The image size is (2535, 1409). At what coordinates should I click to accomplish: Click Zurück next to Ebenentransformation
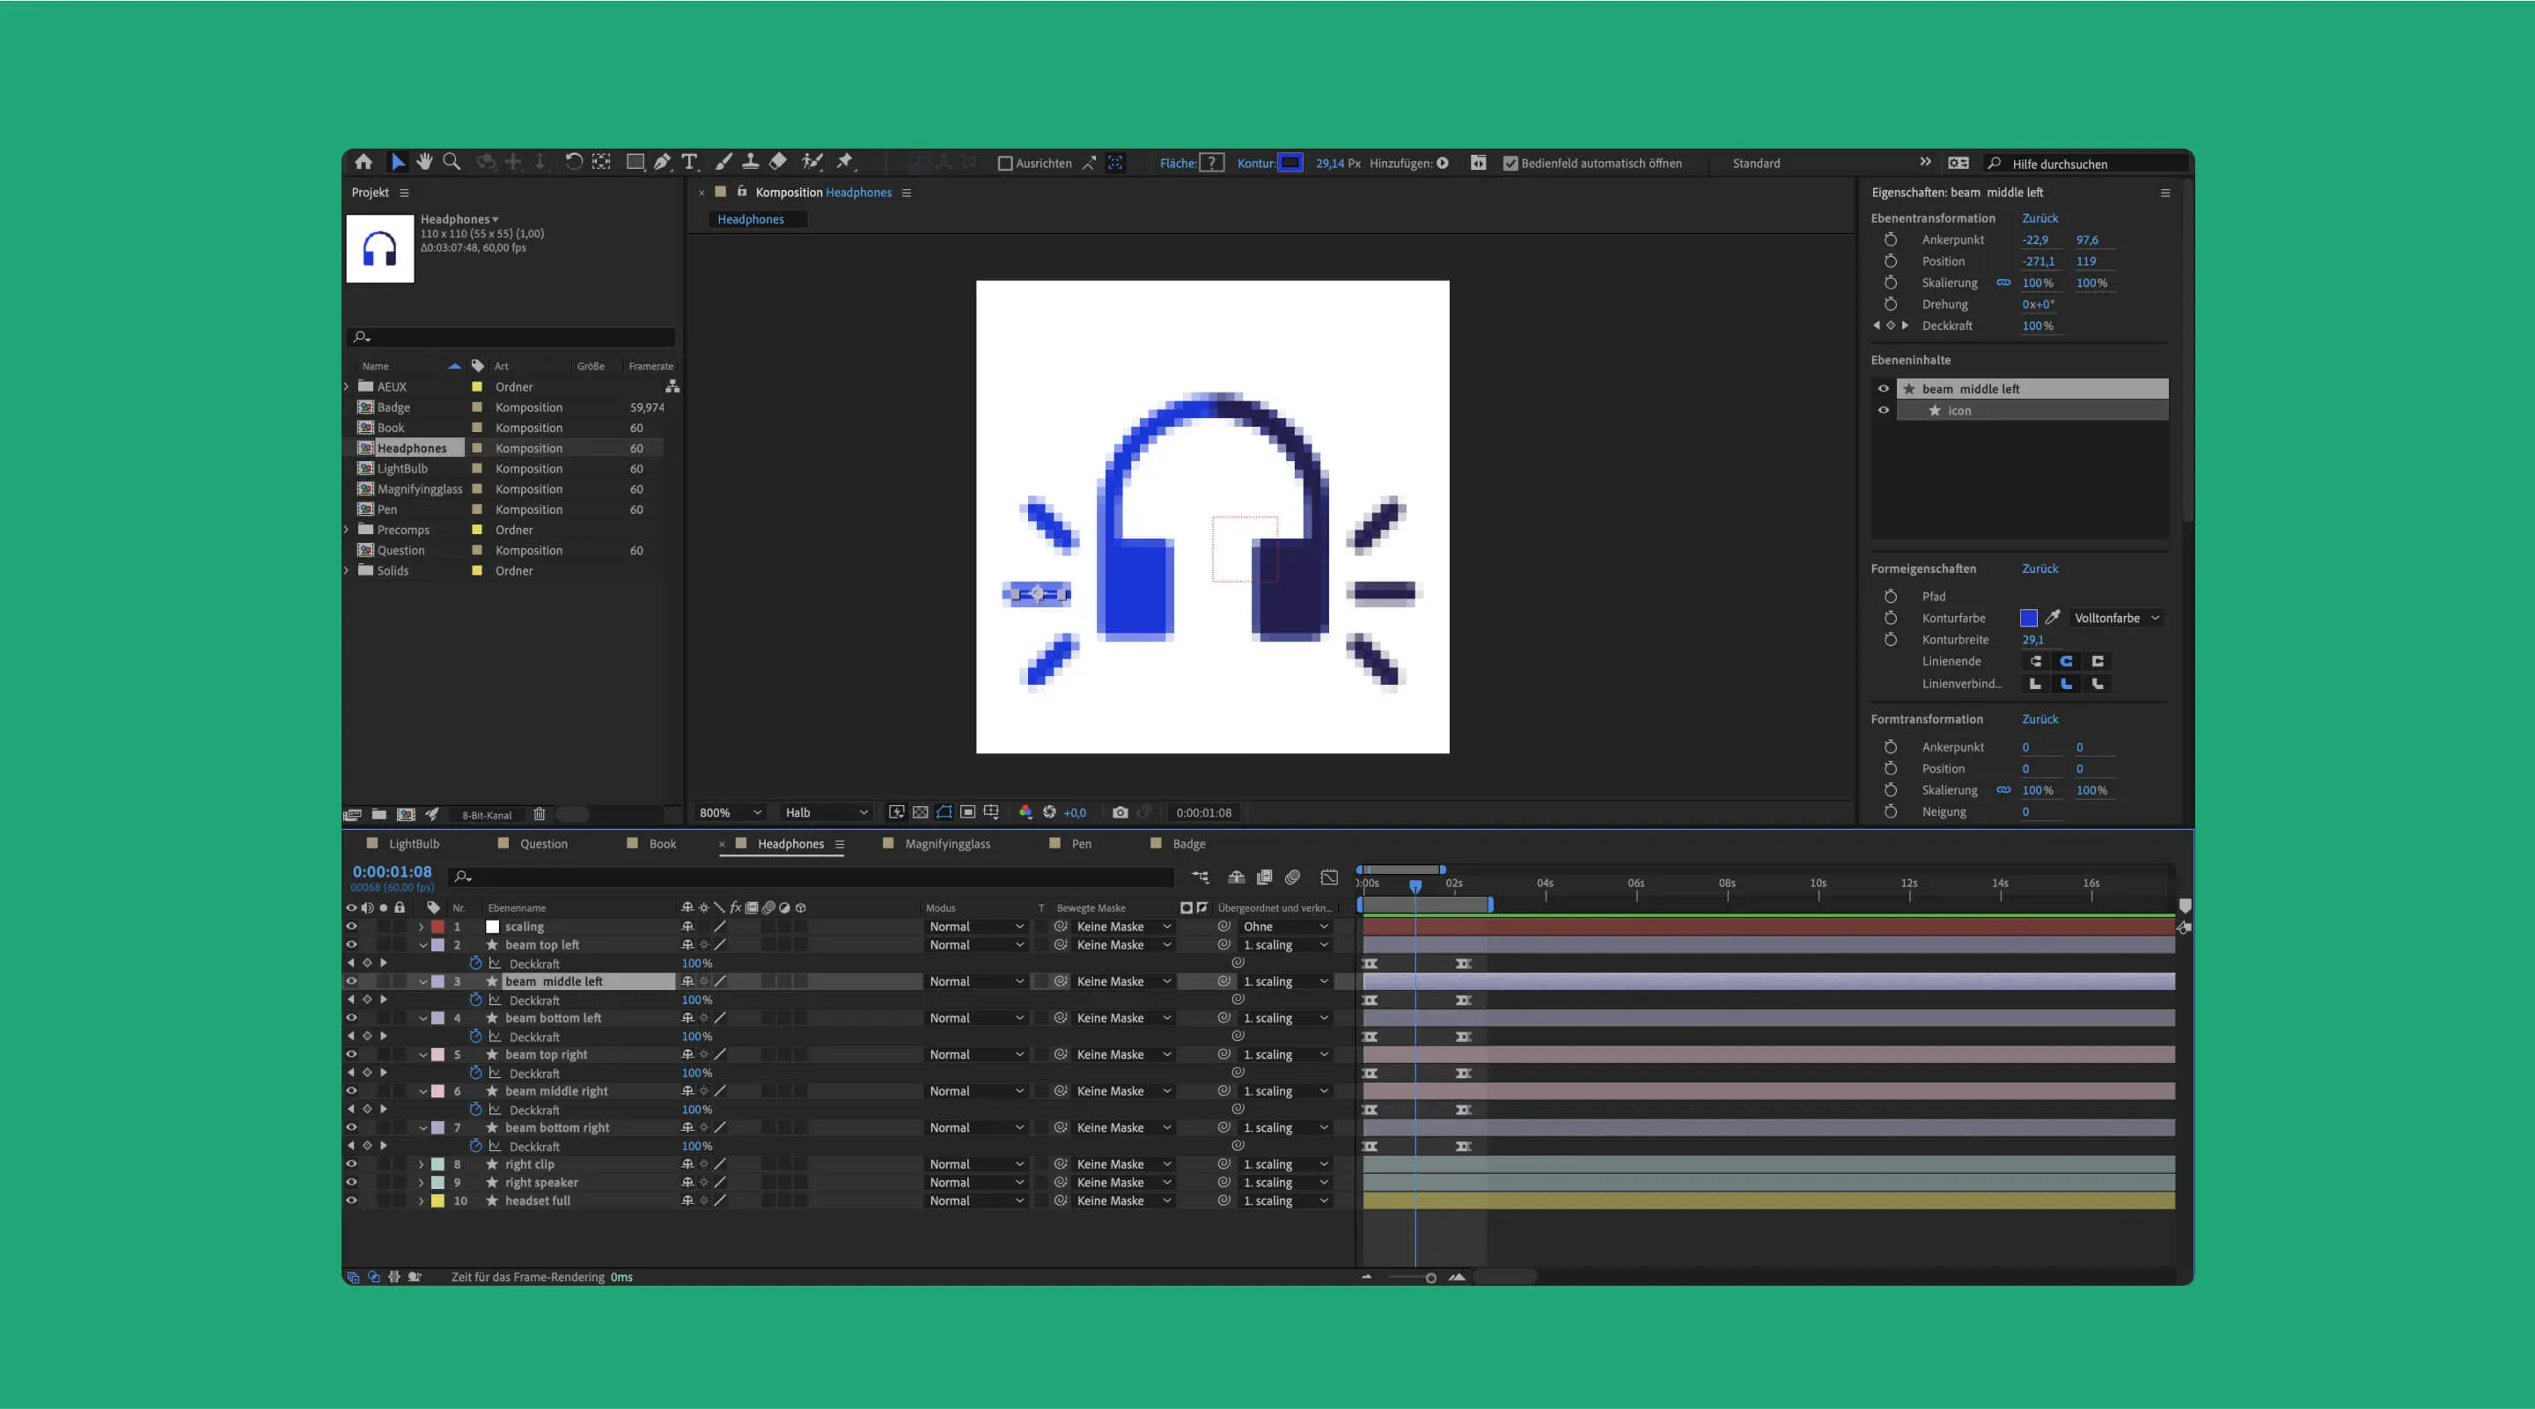[2041, 217]
